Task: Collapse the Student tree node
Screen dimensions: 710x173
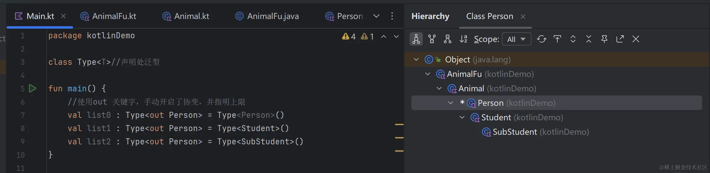Action: (x=462, y=118)
